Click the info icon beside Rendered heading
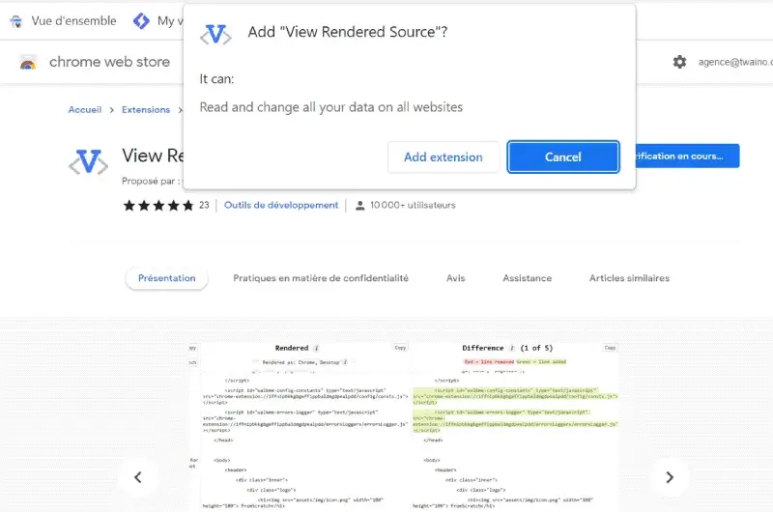Screen dimensions: 773x512 [x=316, y=348]
